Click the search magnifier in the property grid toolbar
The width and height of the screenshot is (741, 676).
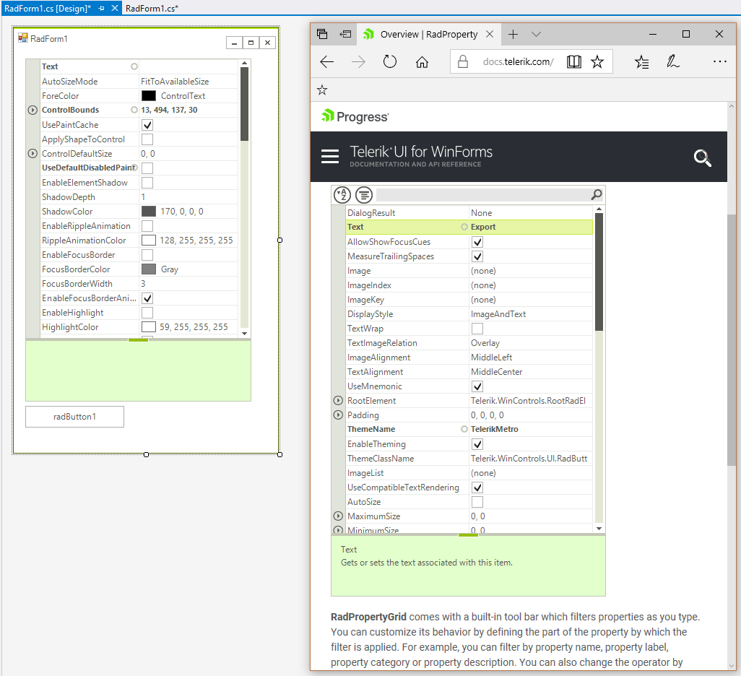596,195
